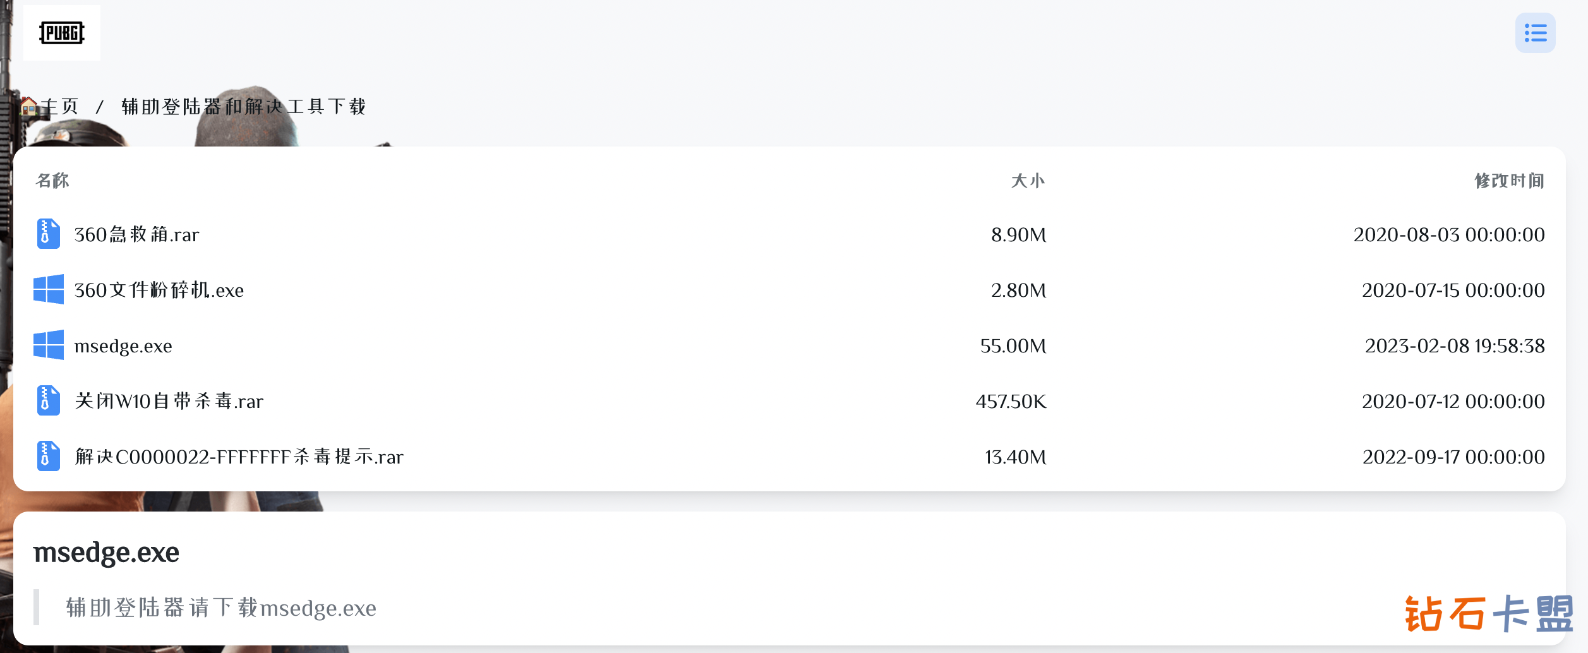Open 360文件粉碎机.exe file entry
The width and height of the screenshot is (1588, 653).
tap(159, 291)
